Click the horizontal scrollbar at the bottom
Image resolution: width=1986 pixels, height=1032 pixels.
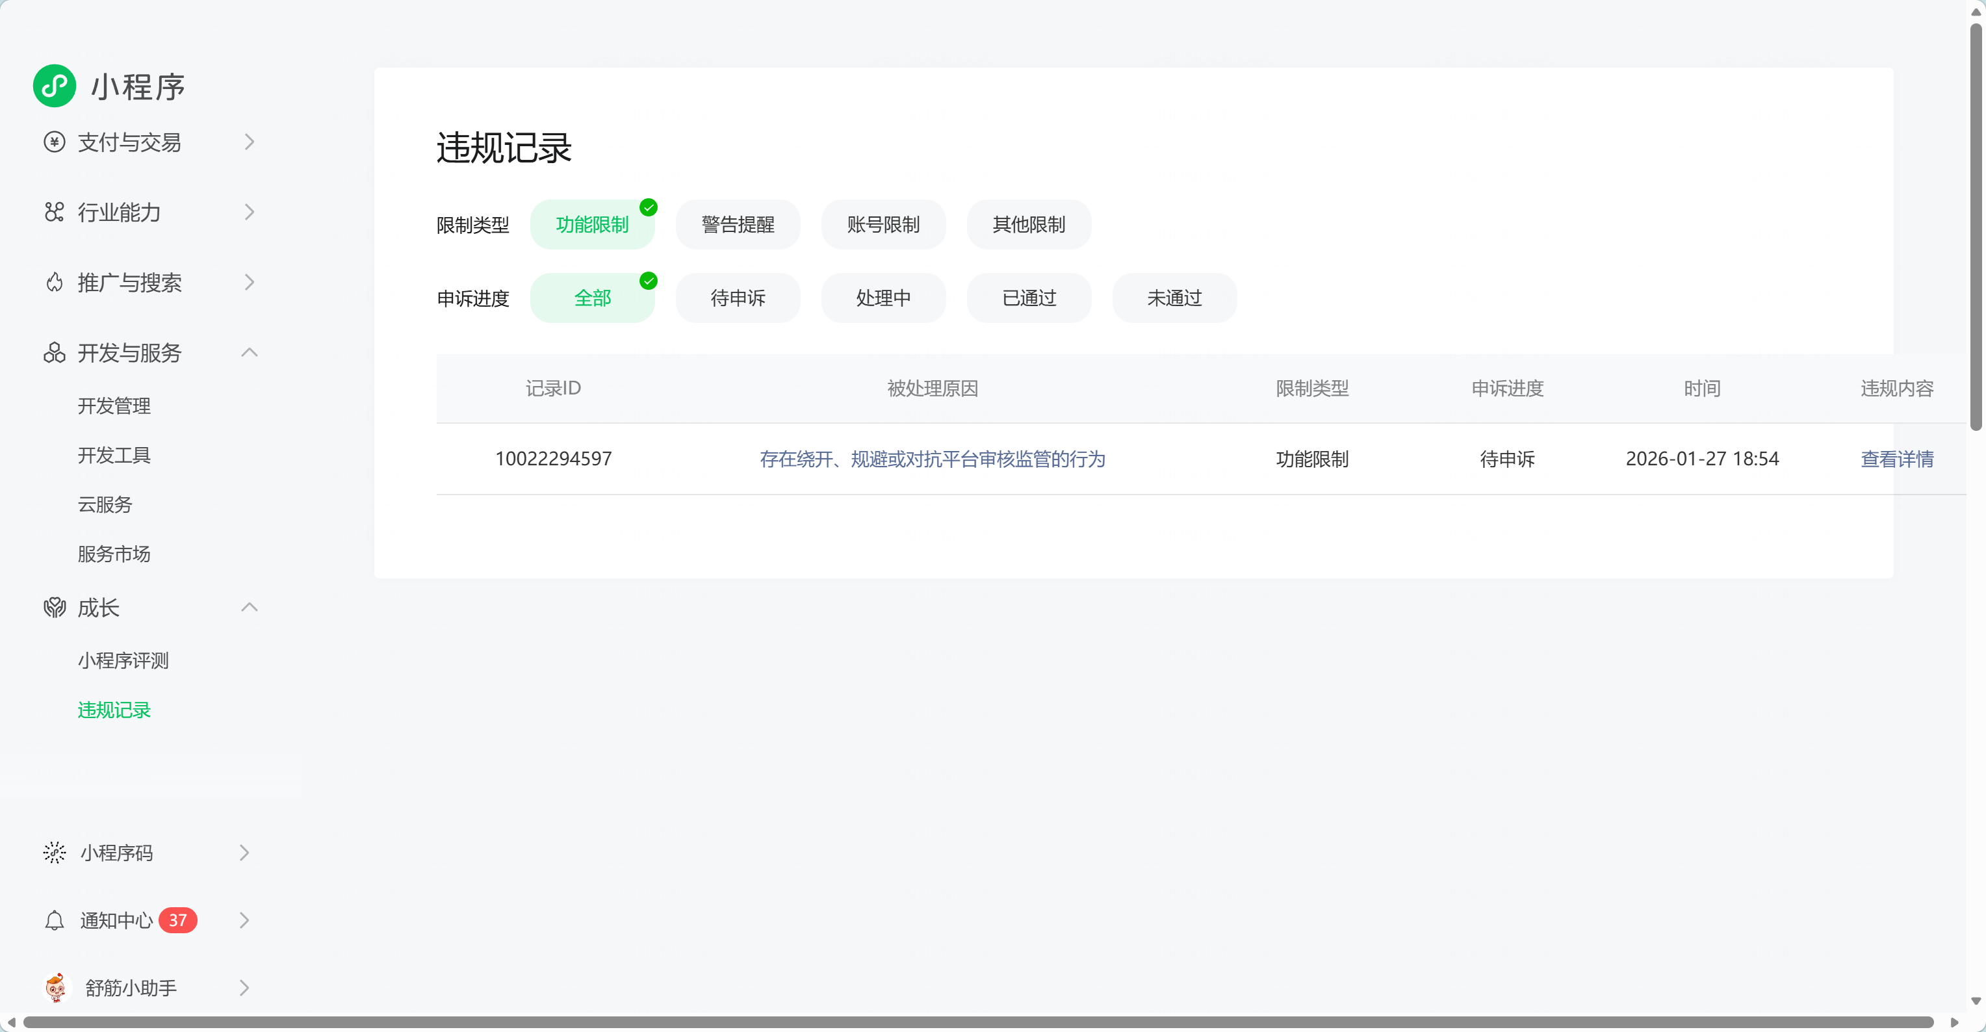977,1022
